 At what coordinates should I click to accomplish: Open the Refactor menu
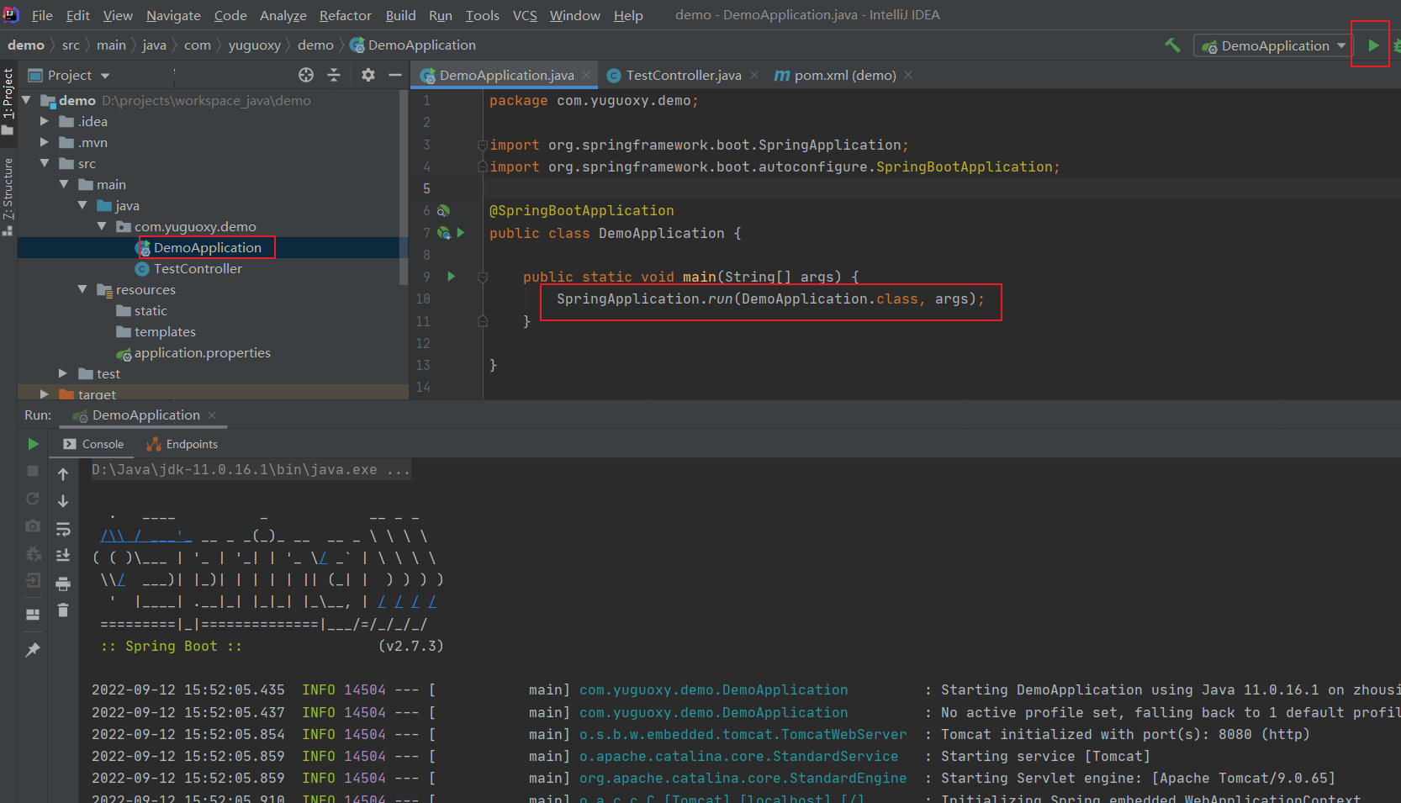click(x=345, y=15)
